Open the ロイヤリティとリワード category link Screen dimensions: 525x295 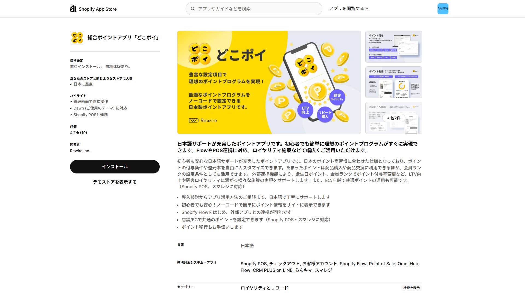tap(264, 288)
